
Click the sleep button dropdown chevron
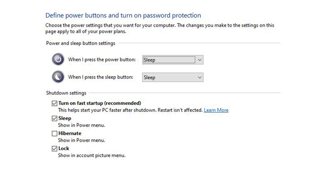(x=200, y=77)
